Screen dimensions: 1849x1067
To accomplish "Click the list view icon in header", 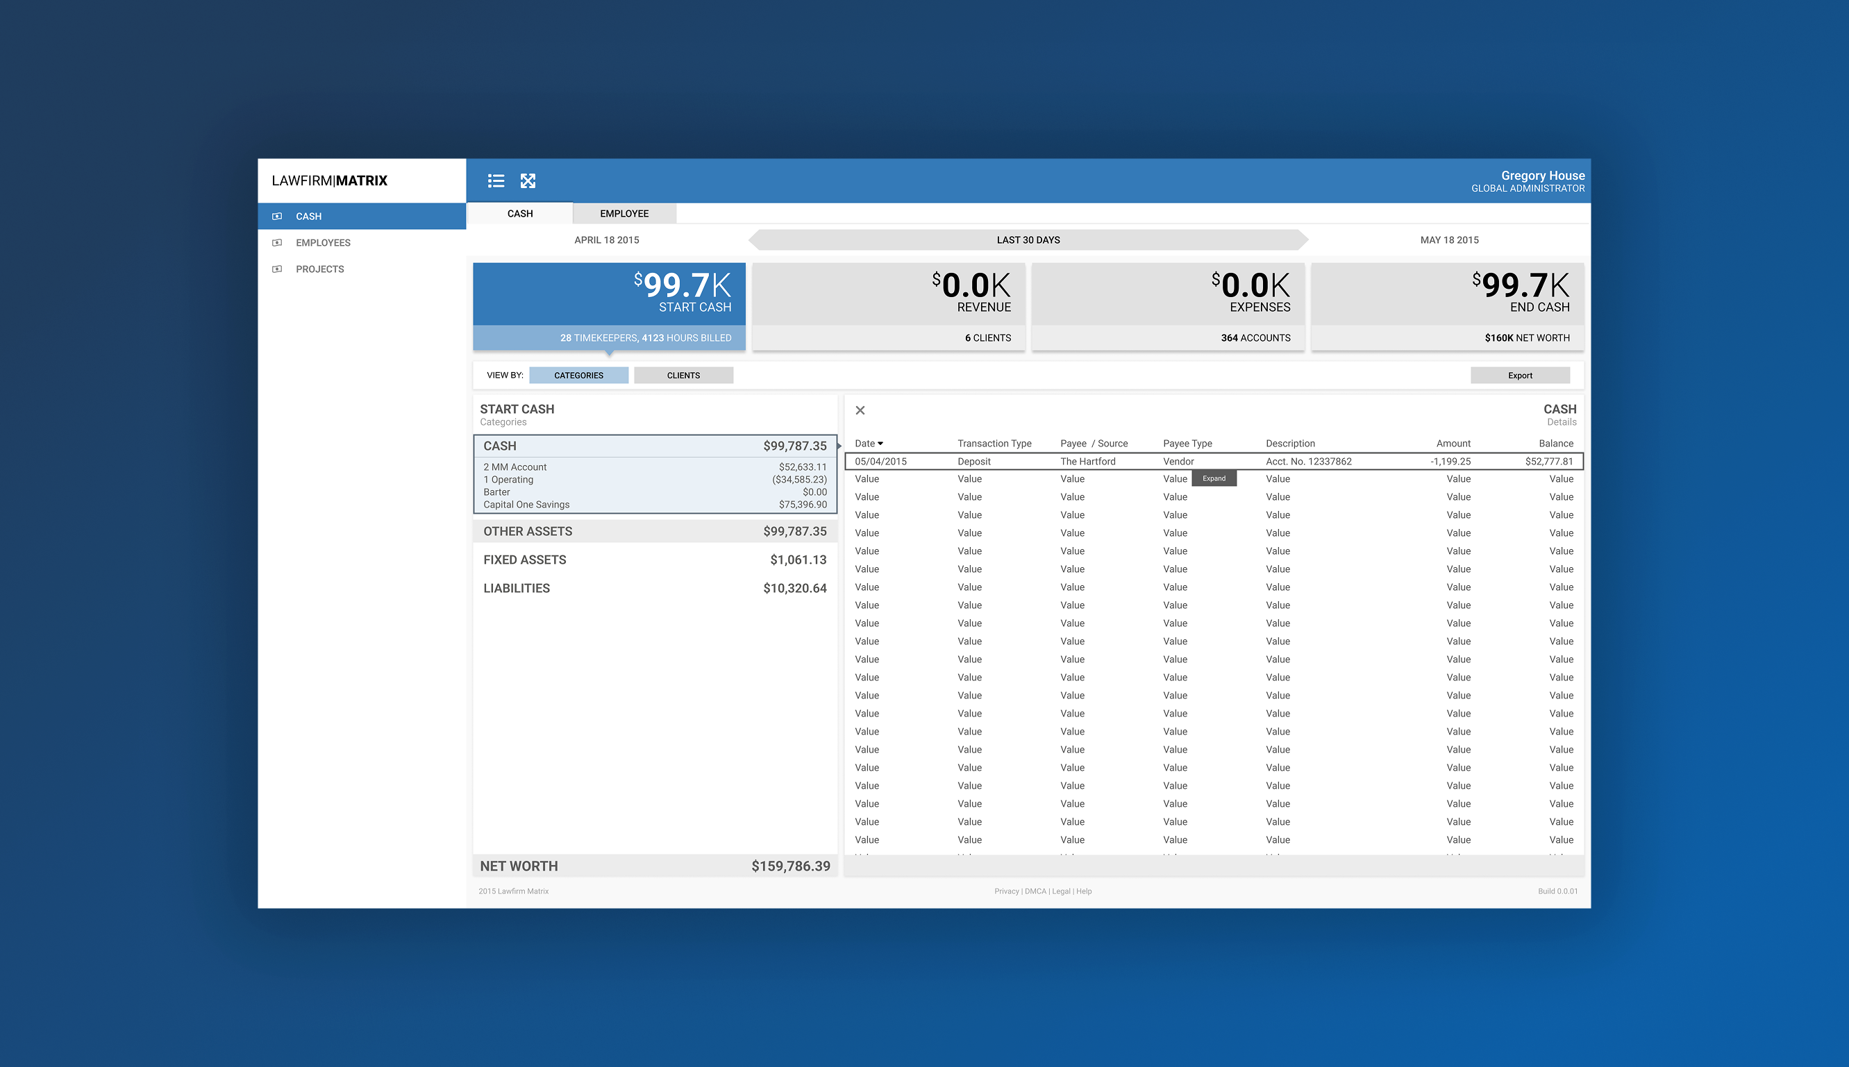I will 496,181.
